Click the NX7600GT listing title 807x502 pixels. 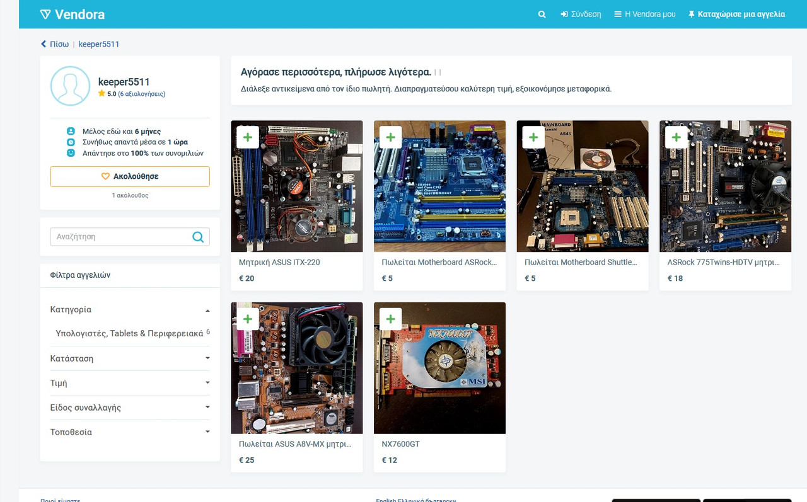click(401, 444)
